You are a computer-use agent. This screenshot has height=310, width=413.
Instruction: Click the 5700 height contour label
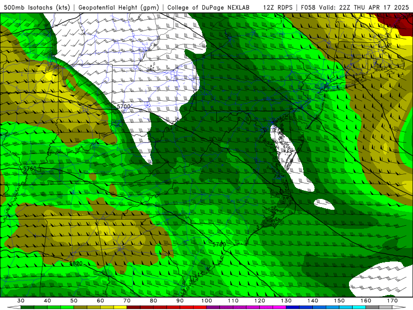(x=123, y=106)
